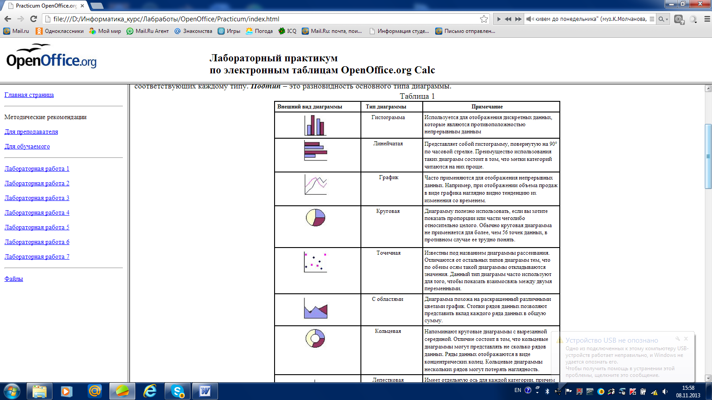The image size is (712, 400).
Task: Click the С областями area chart thumbnail
Action: (316, 308)
